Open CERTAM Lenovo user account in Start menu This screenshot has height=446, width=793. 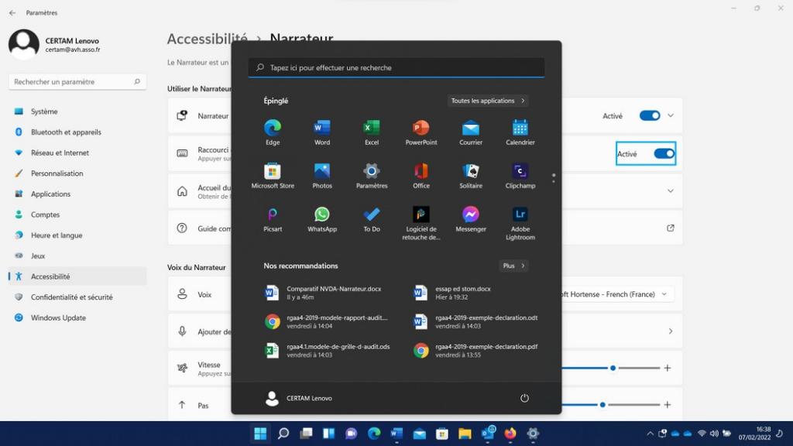point(298,398)
